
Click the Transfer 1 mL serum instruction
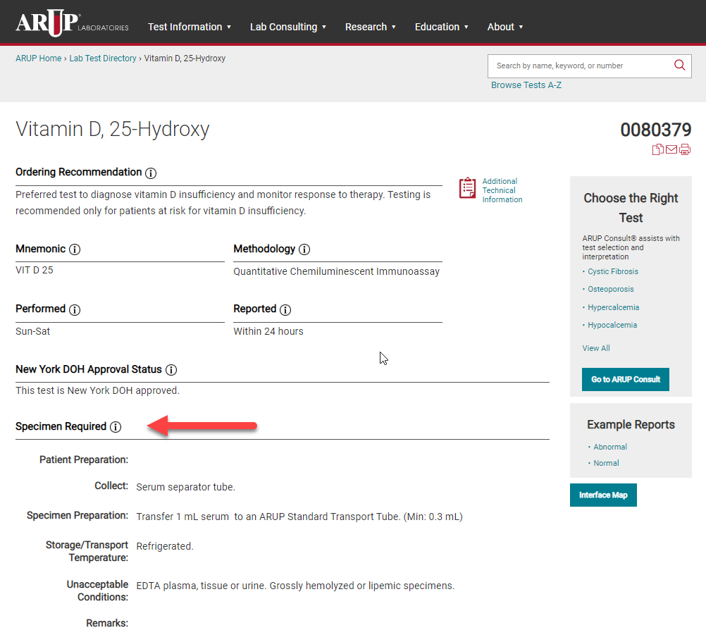(299, 517)
